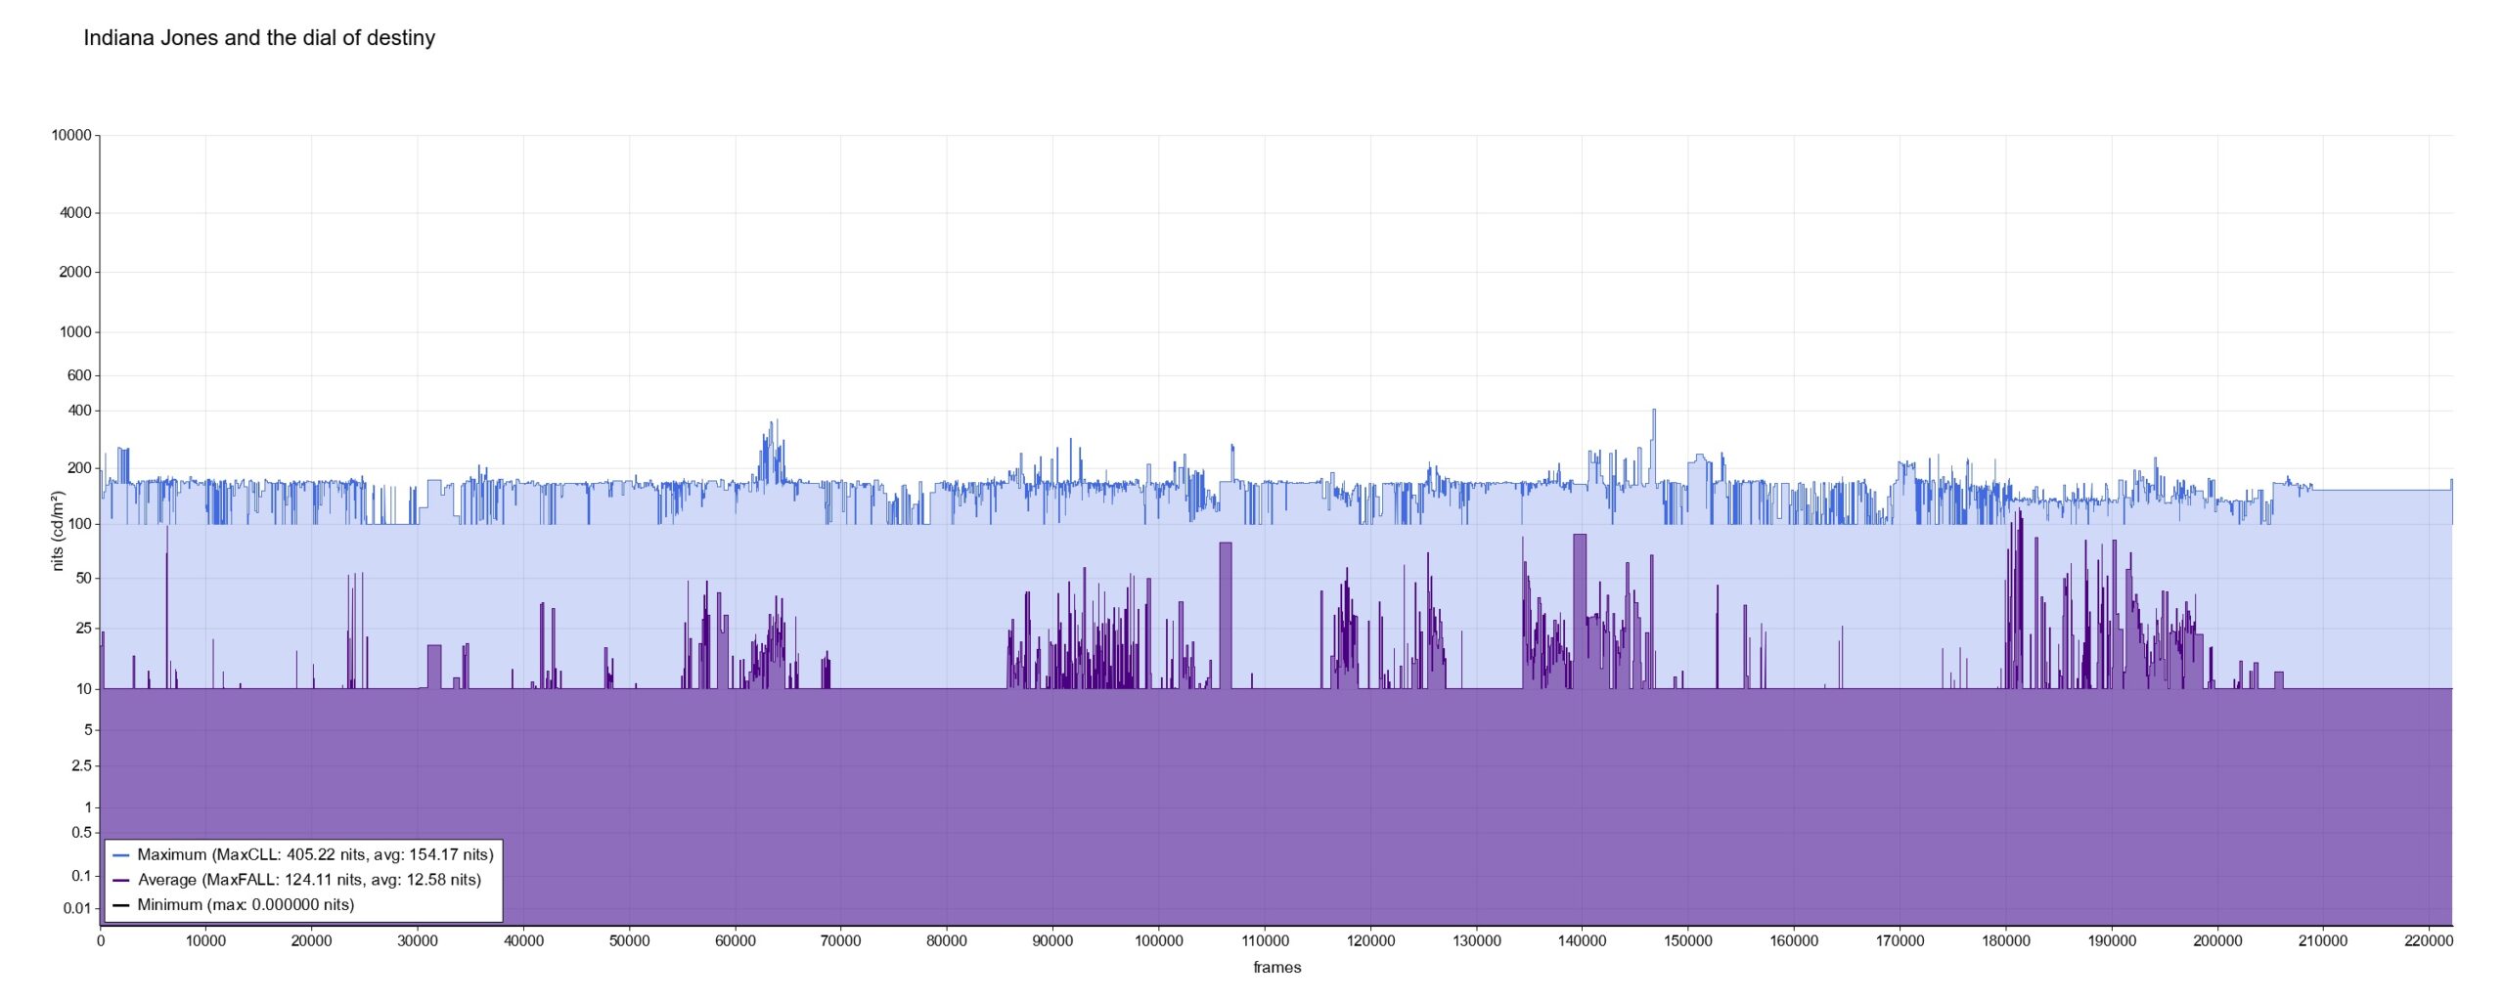Select the Average (MaxFALL) legend entry
This screenshot has height=1001, width=2504.
click(x=298, y=880)
